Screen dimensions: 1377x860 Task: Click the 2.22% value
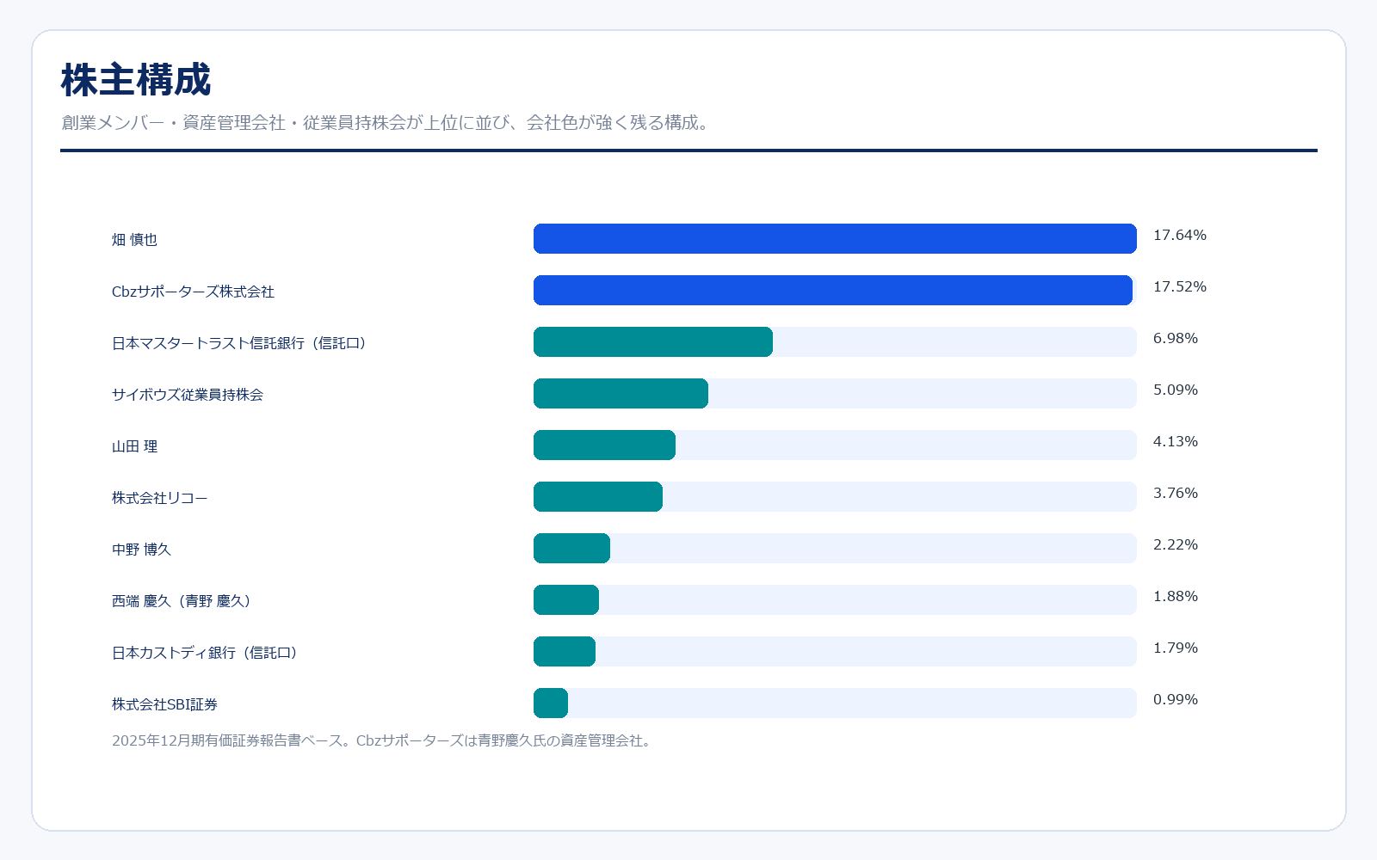[x=1176, y=544]
